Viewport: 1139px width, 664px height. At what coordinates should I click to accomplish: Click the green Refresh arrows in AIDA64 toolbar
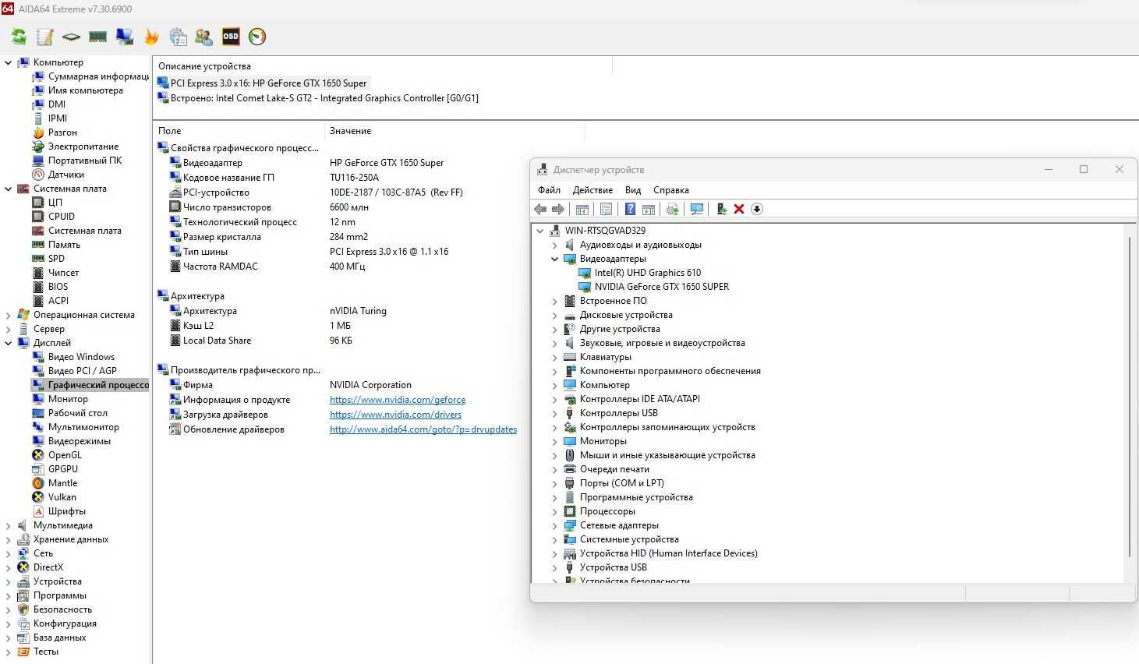pos(19,37)
